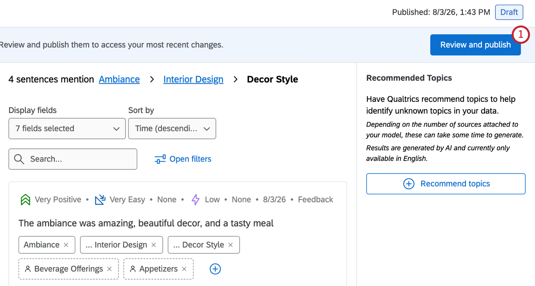Click the Beverage Offerings suggested tag
The width and height of the screenshot is (535, 286).
69,269
